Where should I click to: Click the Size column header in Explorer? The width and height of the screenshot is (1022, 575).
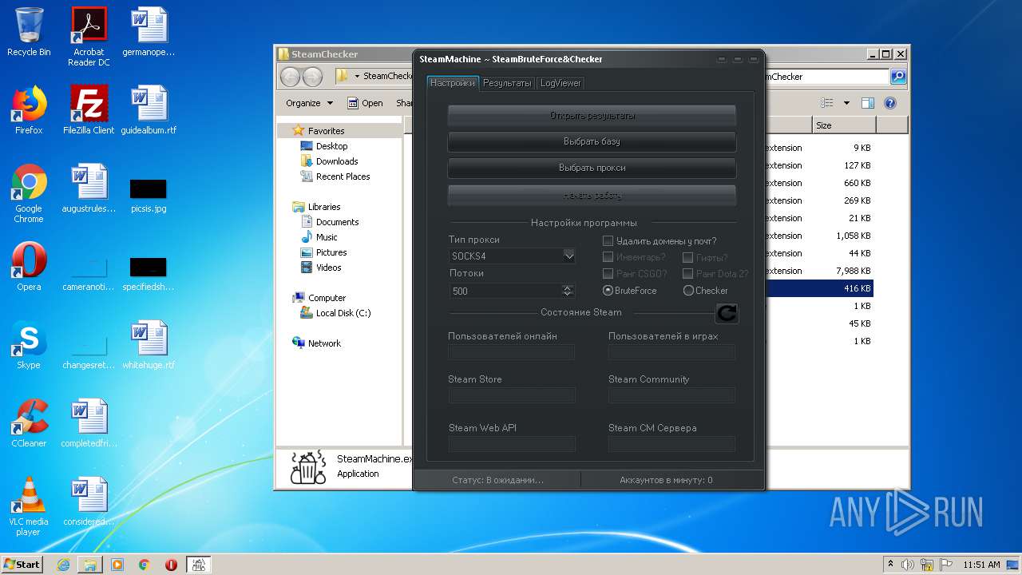point(844,125)
